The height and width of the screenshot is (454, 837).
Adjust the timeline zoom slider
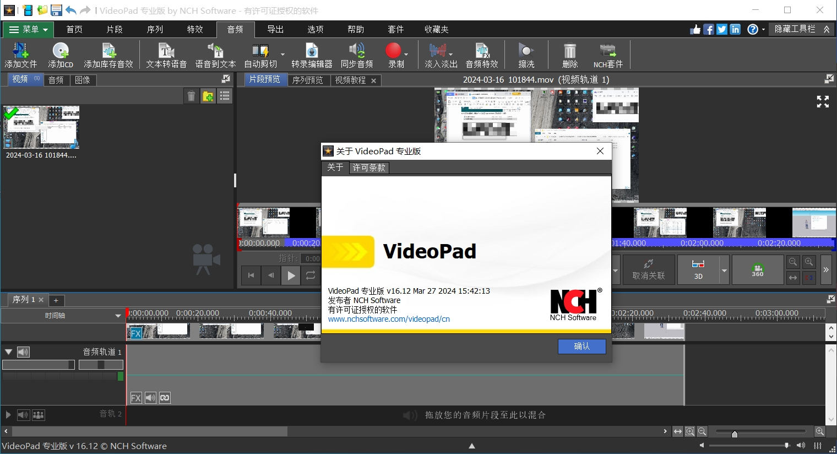(x=760, y=432)
